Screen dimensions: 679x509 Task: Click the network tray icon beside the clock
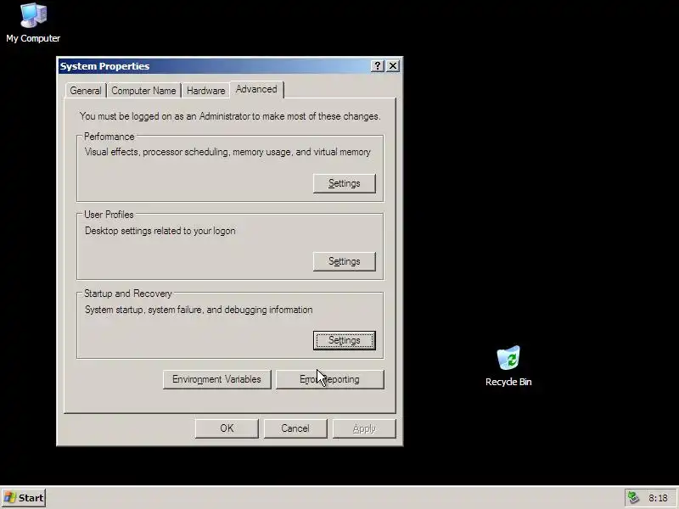633,498
